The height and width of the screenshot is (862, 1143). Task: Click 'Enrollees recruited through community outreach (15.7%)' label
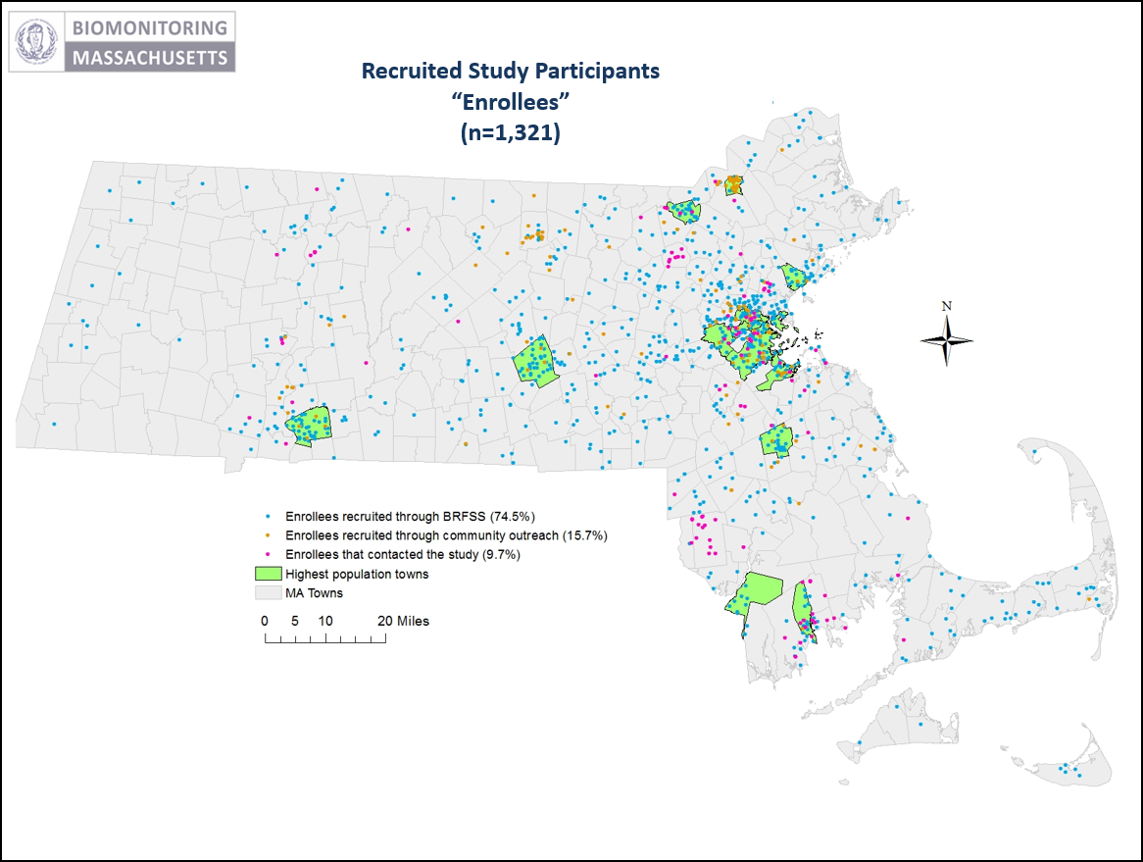click(x=446, y=535)
